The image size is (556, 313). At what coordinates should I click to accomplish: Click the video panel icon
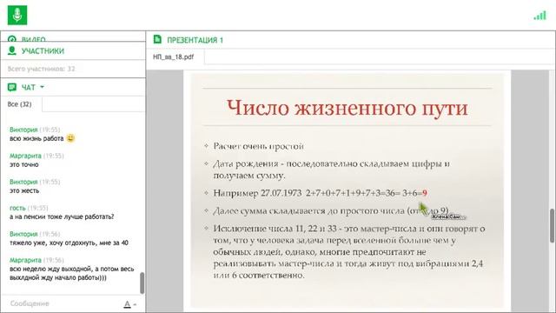[11, 38]
